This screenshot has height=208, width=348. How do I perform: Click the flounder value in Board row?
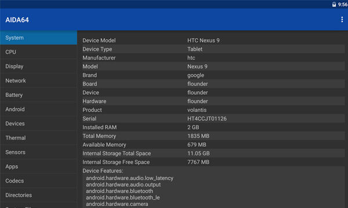(x=198, y=84)
